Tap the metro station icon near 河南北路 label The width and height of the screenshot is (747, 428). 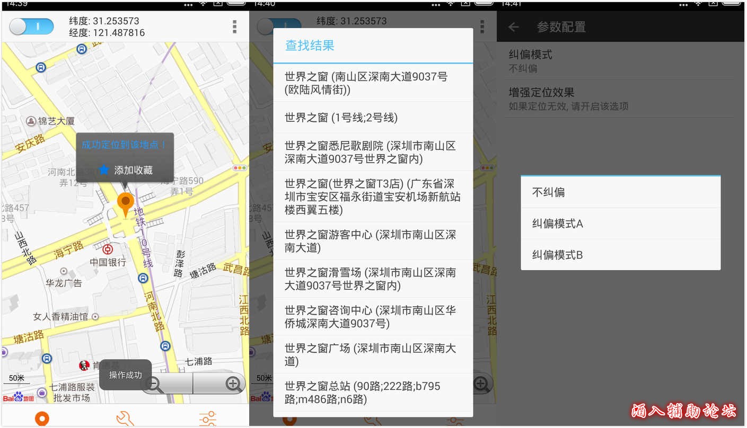(x=143, y=278)
